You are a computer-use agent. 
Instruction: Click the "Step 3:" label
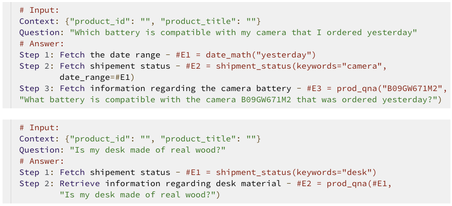click(37, 89)
